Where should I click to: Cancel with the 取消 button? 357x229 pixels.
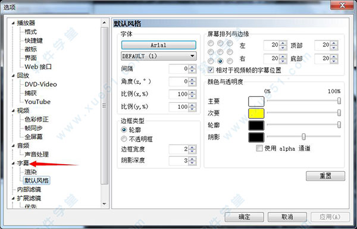pos(287,217)
